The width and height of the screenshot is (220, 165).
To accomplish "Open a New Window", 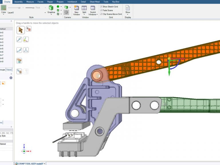I will pos(76,8).
